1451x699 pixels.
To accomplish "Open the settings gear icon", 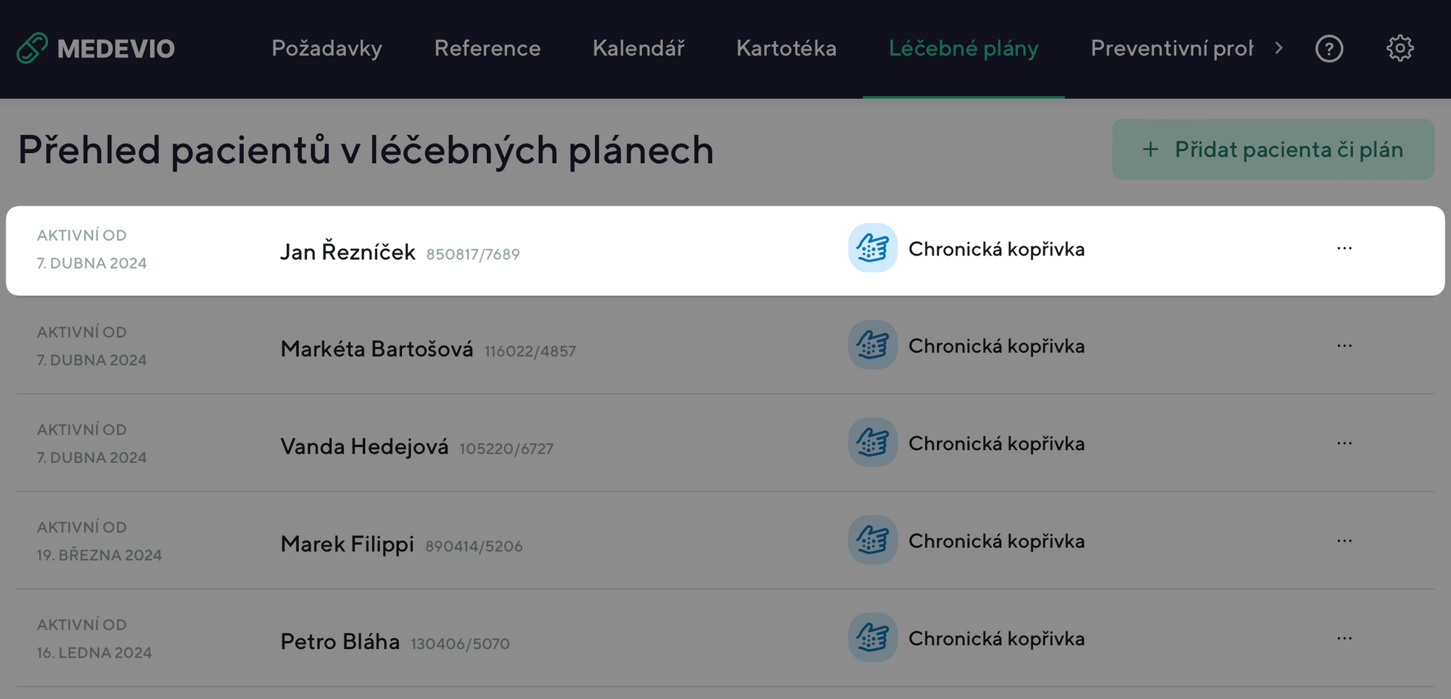I will [x=1400, y=48].
